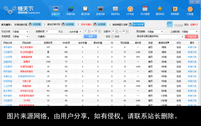
Task: Sort by 更新时间 column header
Action: click(x=164, y=43)
